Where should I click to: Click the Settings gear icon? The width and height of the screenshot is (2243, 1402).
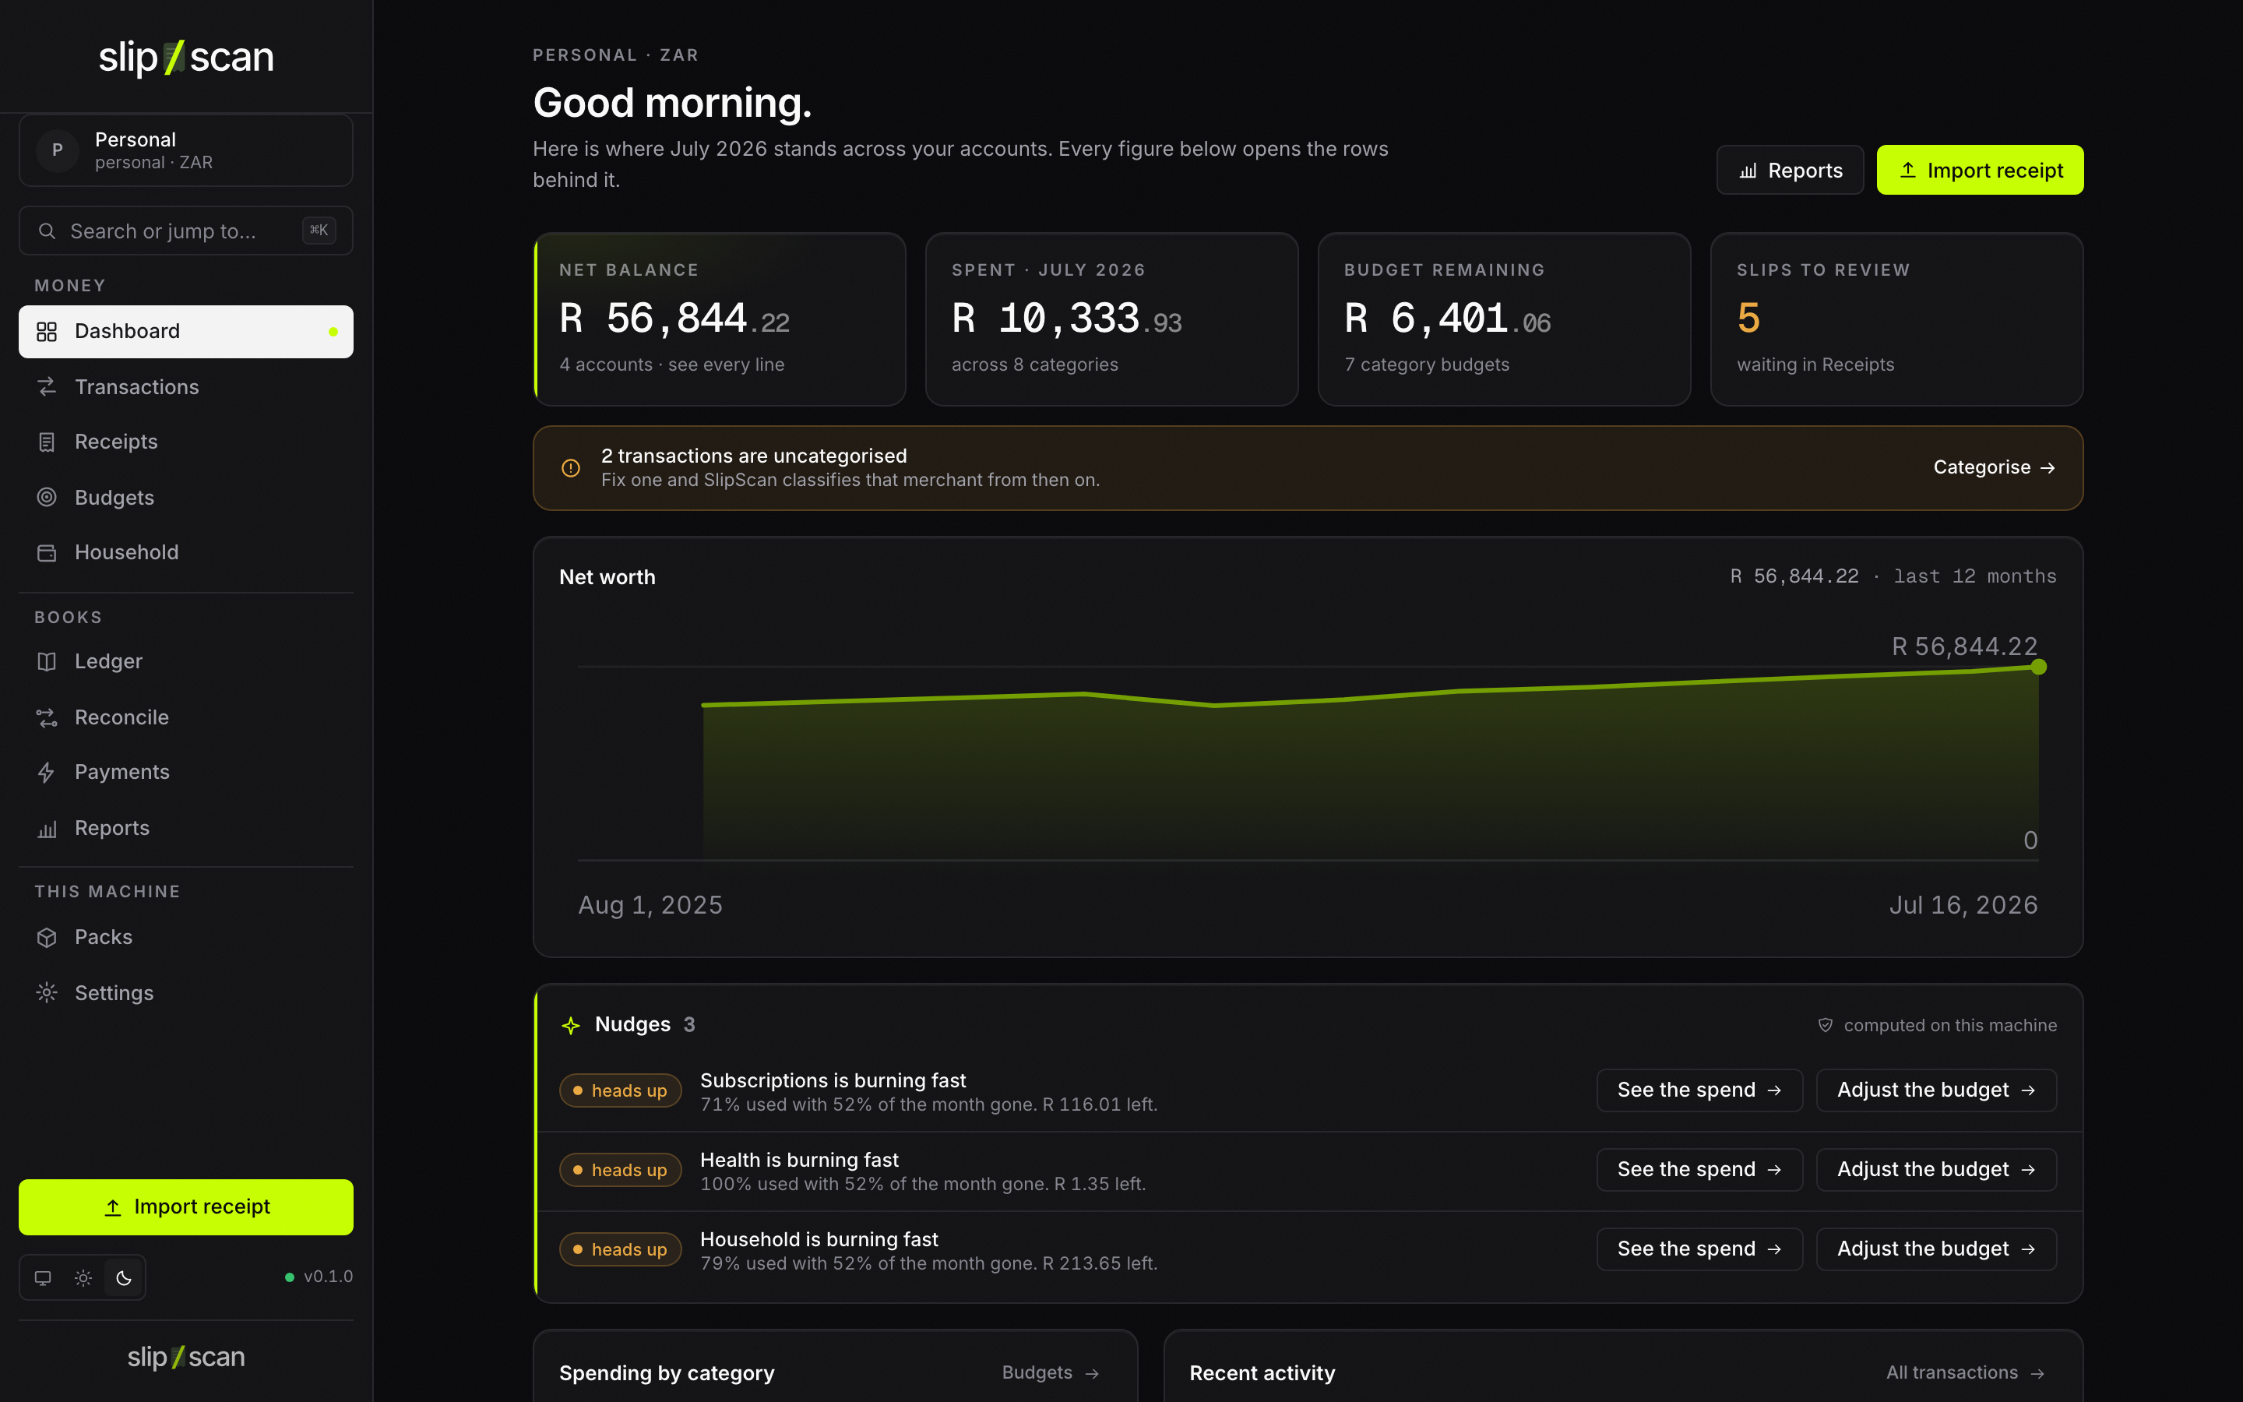click(x=47, y=992)
